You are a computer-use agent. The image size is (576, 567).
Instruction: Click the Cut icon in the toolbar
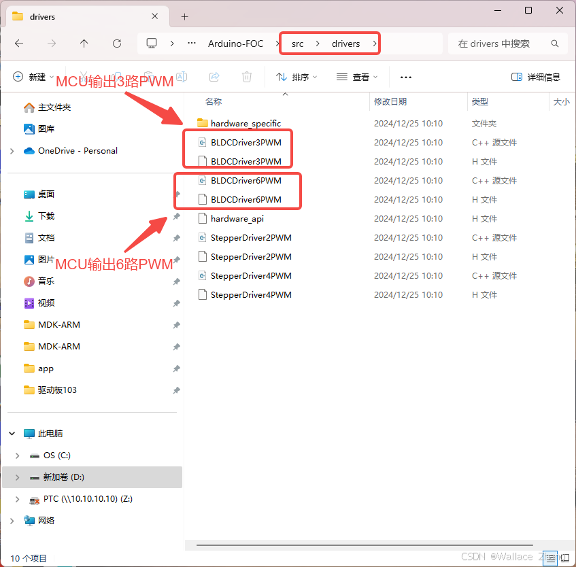click(82, 77)
